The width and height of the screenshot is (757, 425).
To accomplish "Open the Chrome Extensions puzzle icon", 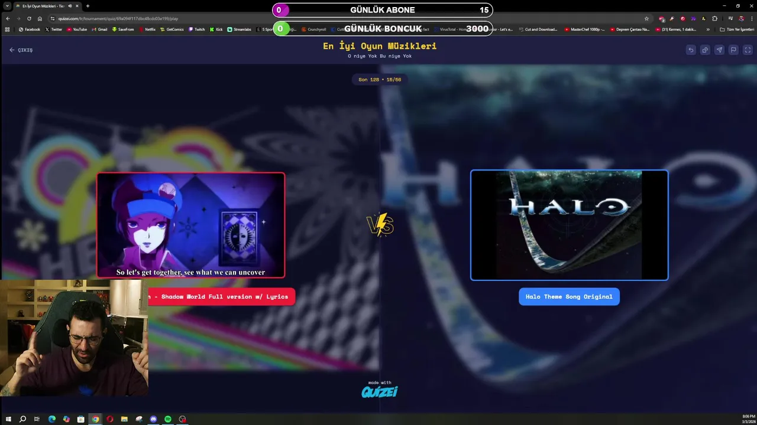I will point(714,18).
